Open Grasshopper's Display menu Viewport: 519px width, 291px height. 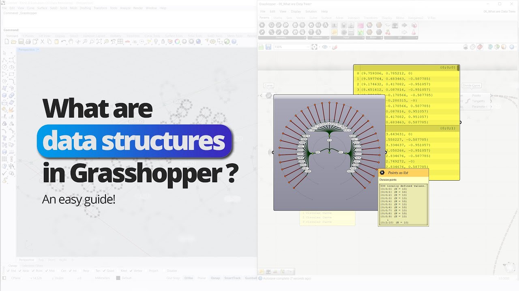click(296, 11)
